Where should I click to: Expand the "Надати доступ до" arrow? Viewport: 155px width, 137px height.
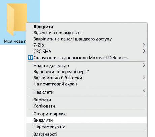[x=144, y=65]
